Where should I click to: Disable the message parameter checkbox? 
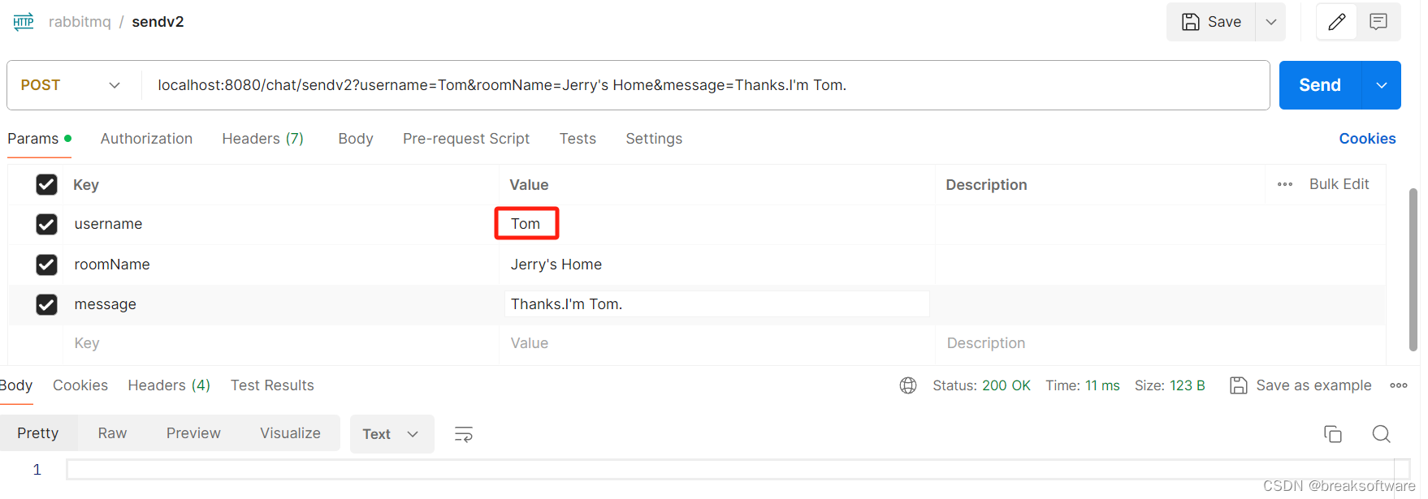pos(46,304)
